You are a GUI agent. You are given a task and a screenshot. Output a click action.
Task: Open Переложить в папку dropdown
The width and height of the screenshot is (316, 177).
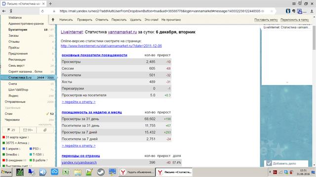[295, 20]
